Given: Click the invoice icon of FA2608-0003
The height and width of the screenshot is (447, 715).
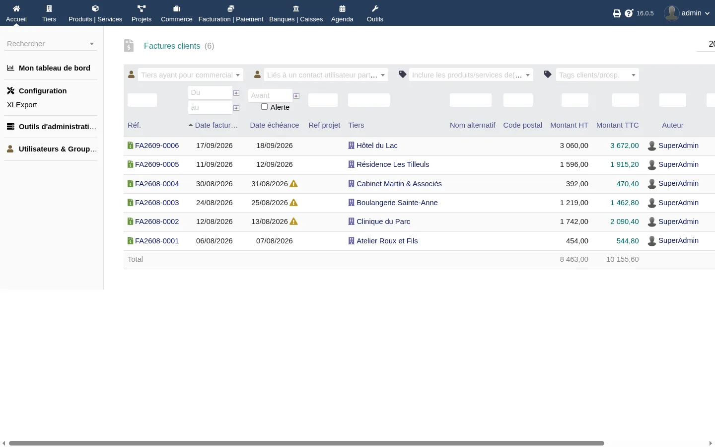Looking at the screenshot, I should pos(130,203).
